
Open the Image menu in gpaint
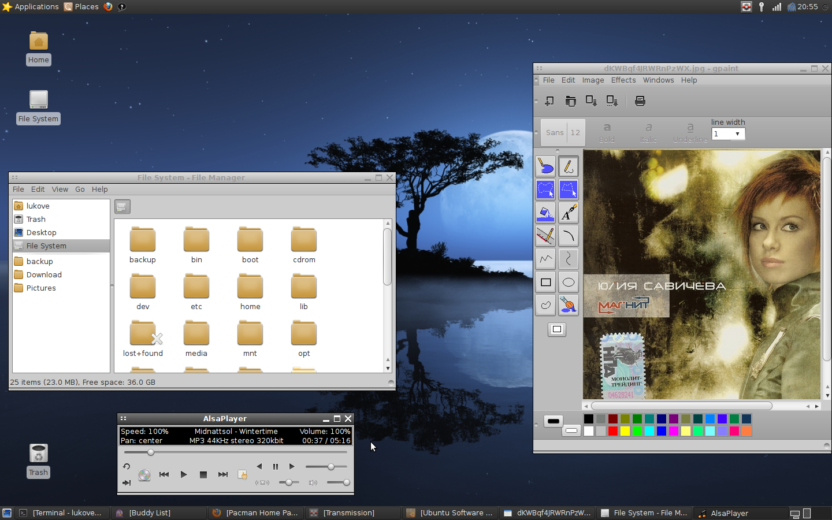pyautogui.click(x=593, y=80)
